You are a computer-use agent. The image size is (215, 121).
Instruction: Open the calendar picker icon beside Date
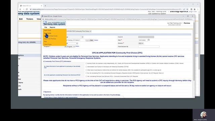click(148, 40)
